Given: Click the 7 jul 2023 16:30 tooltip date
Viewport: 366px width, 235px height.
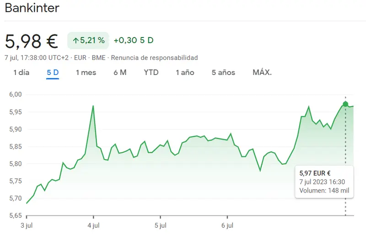Looking at the screenshot, I should tap(322, 182).
